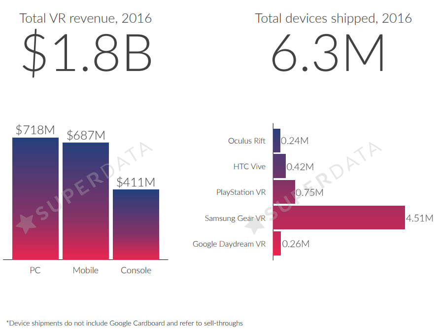Click the Oculus Rift label

247,141
